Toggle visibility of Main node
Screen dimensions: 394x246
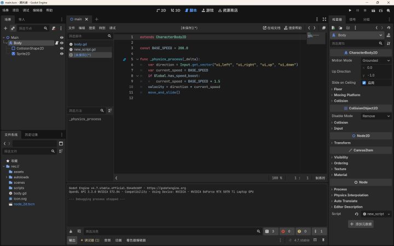(x=61, y=37)
